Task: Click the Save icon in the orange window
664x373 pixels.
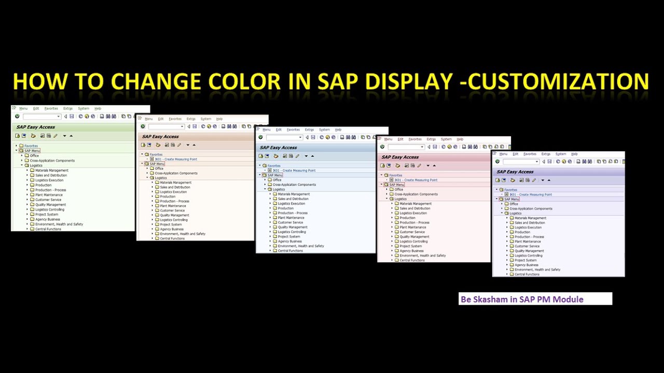Action: (x=195, y=126)
